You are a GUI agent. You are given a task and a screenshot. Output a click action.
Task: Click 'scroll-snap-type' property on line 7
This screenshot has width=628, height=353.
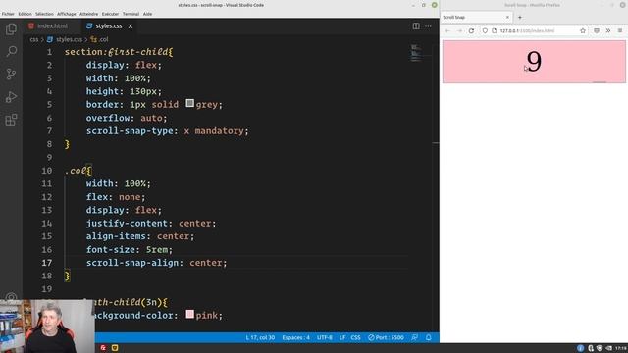pos(130,130)
